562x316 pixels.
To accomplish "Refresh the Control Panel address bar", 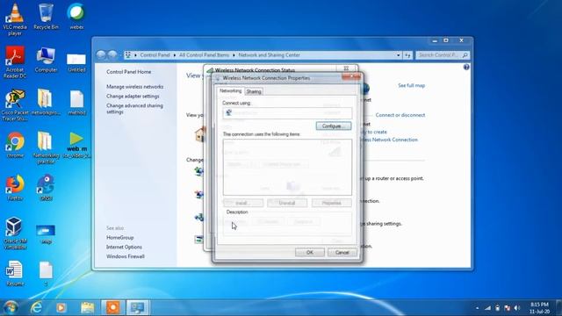I will (407, 55).
